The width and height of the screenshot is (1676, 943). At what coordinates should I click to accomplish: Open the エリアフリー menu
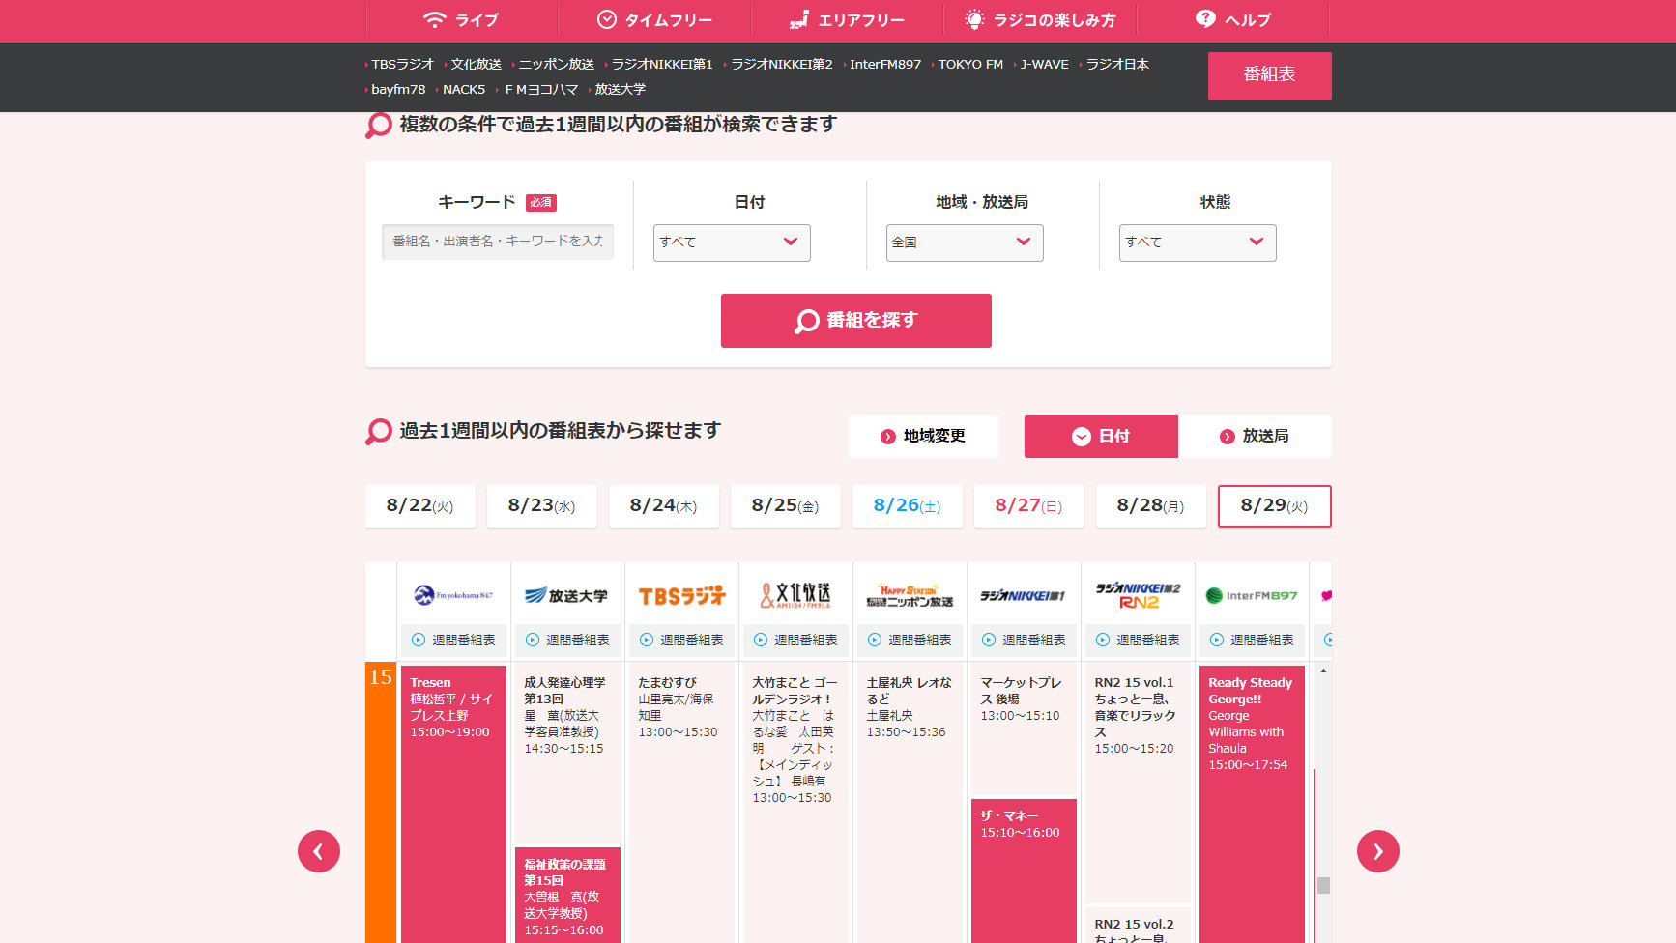coord(848,19)
